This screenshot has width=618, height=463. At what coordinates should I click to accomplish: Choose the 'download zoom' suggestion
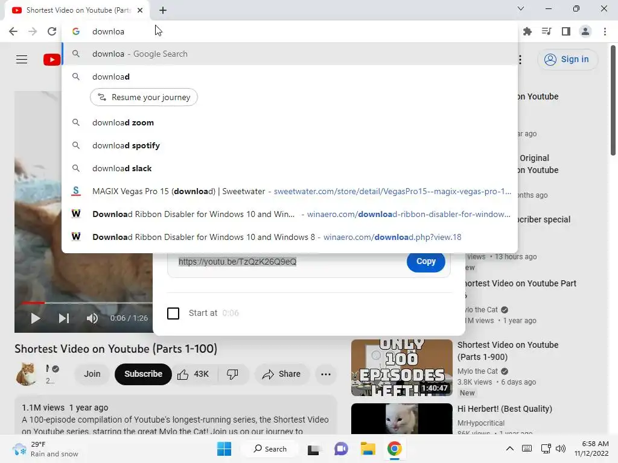(290, 123)
